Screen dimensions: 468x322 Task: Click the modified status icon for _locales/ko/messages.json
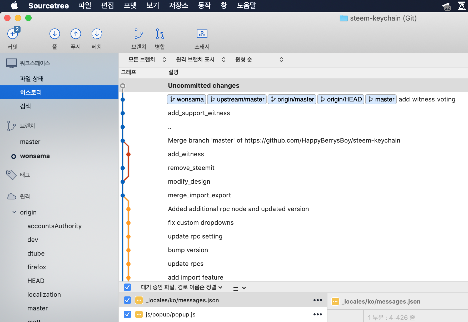coord(139,300)
